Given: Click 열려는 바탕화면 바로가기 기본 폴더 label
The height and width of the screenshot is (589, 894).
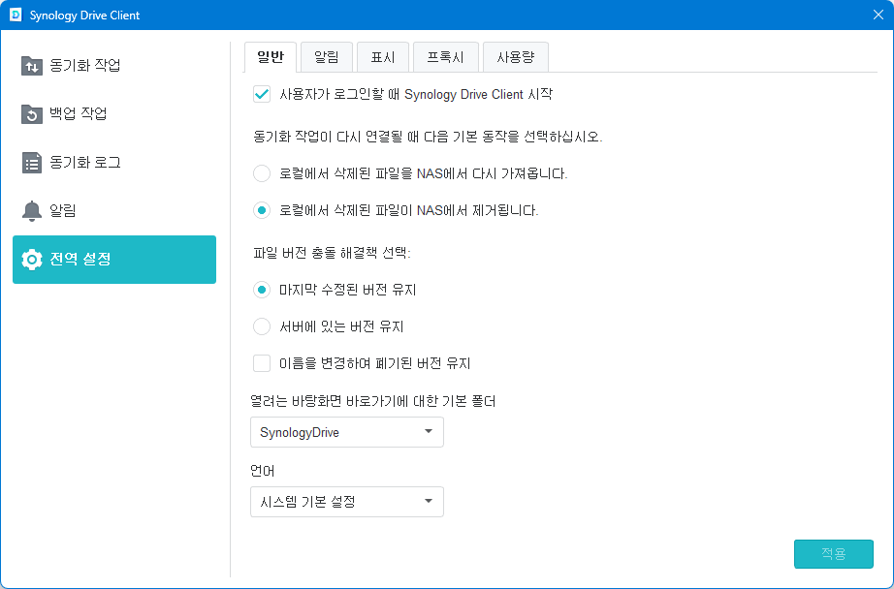Looking at the screenshot, I should point(373,402).
